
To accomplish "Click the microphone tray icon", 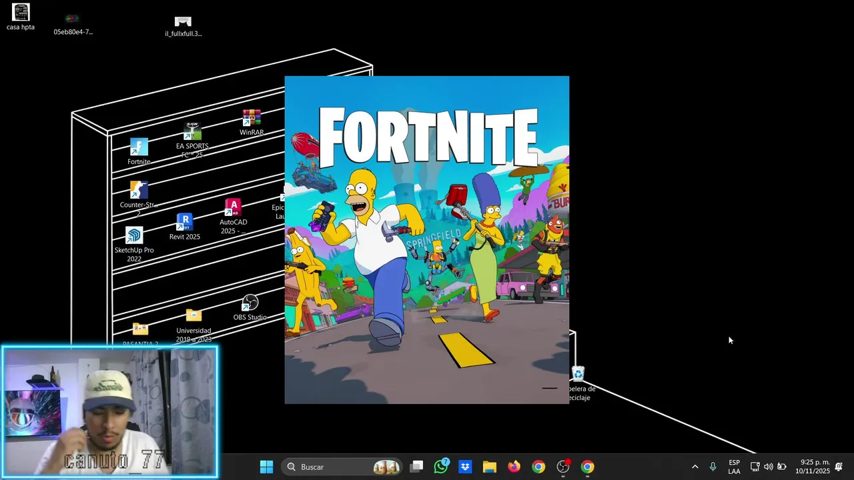I will pos(713,467).
